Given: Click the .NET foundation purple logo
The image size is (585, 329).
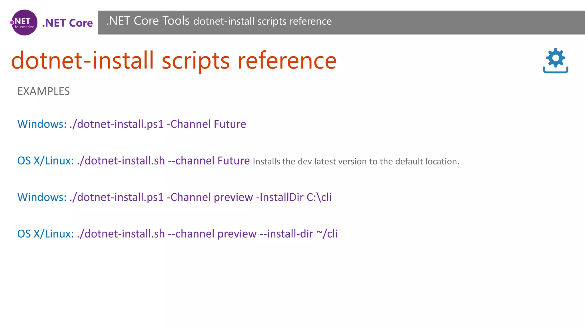Looking at the screenshot, I should [x=24, y=23].
